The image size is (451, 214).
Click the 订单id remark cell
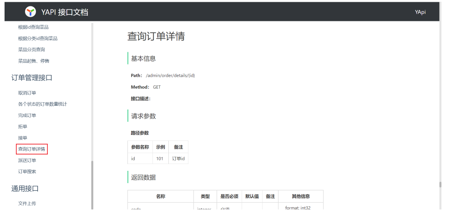point(178,159)
